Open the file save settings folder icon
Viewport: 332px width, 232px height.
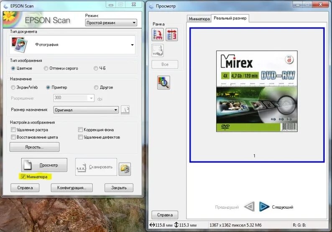(x=125, y=169)
